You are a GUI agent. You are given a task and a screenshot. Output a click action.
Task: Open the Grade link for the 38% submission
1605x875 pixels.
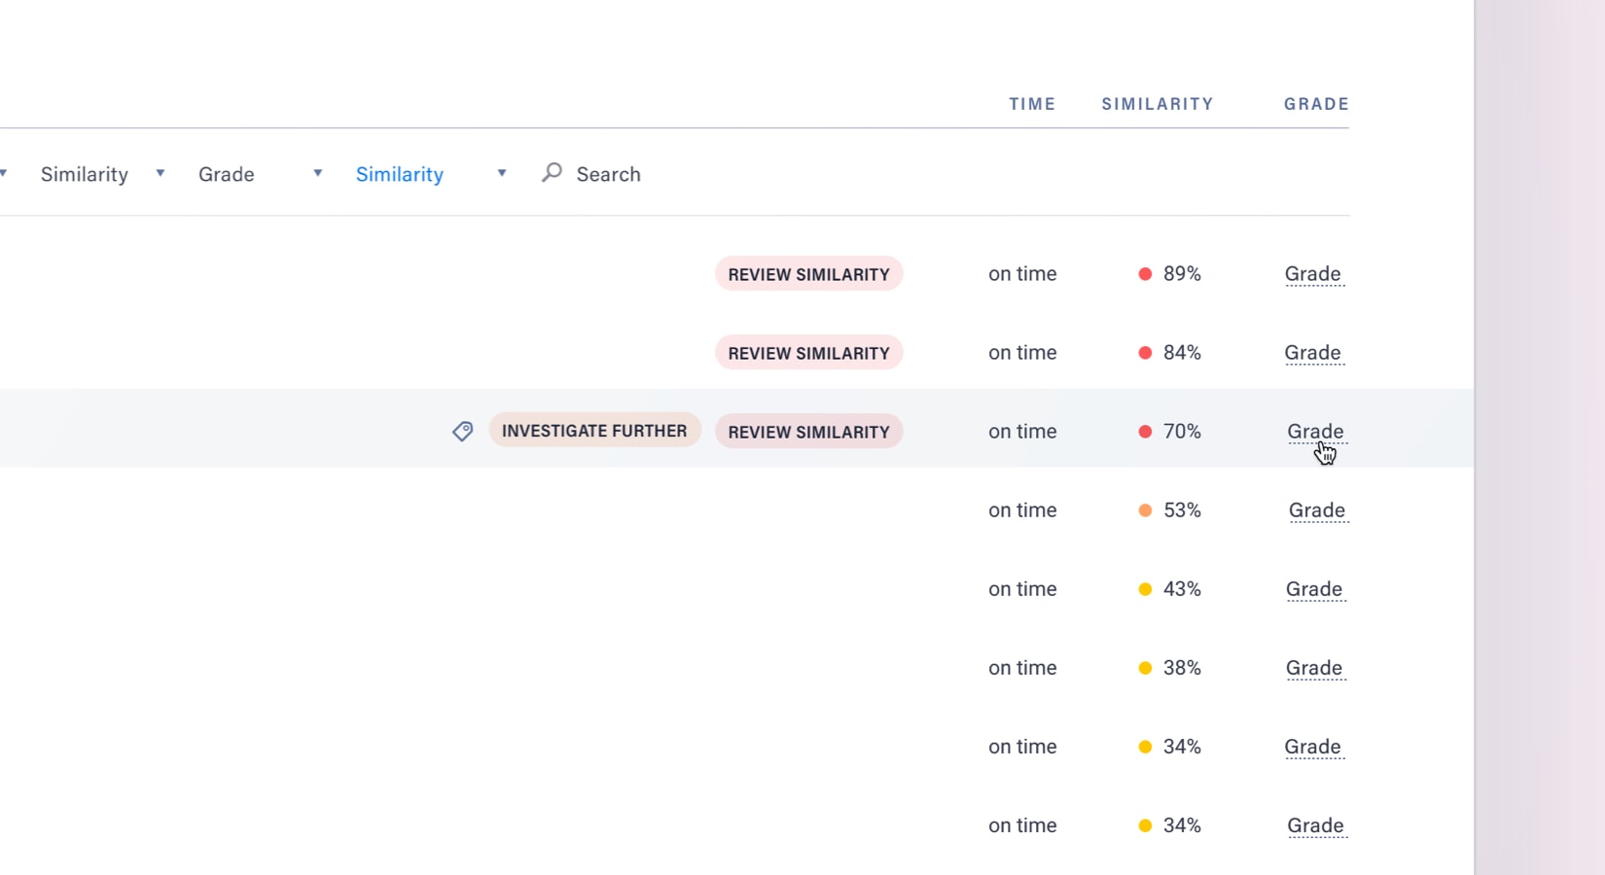pyautogui.click(x=1314, y=668)
